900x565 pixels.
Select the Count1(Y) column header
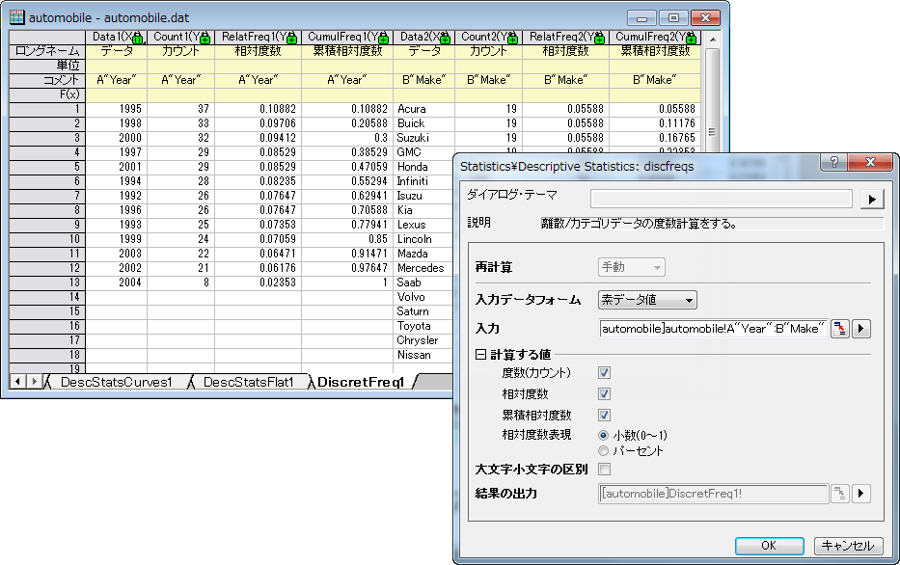coord(180,37)
